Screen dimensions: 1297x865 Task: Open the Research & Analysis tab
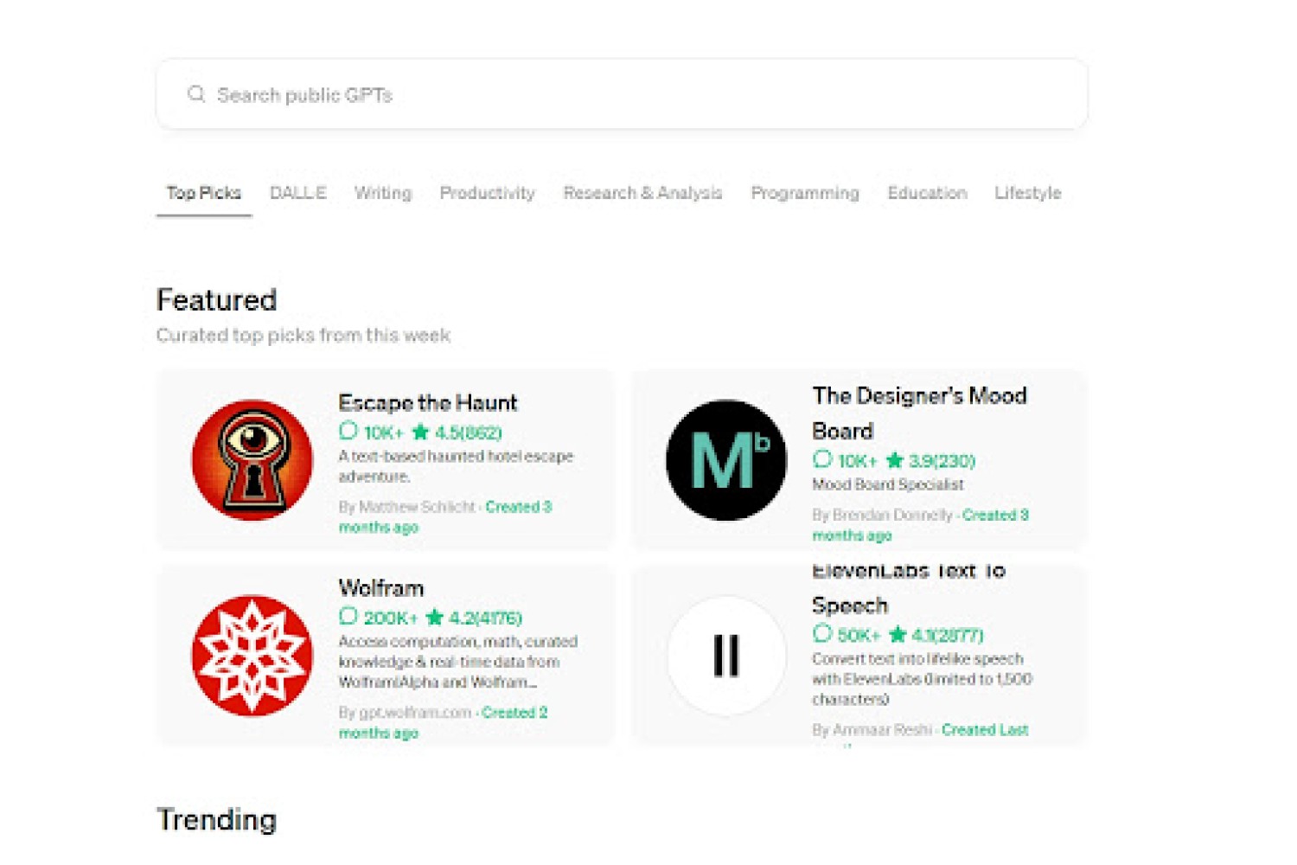[x=642, y=193]
